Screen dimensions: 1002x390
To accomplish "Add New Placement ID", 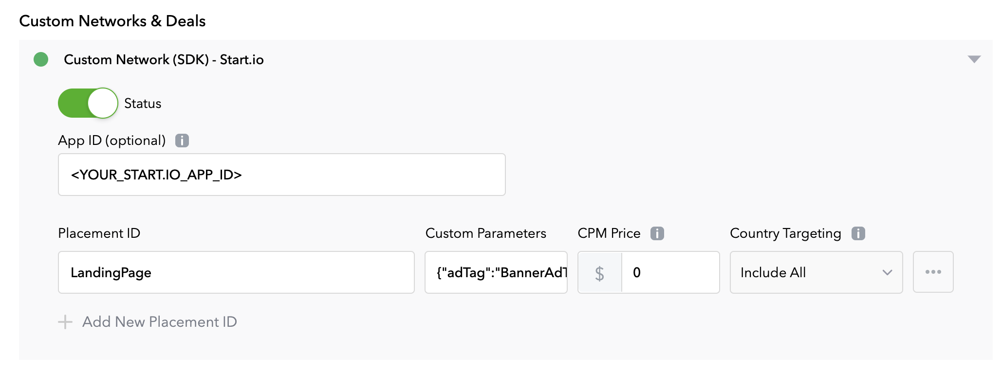I will (x=148, y=322).
